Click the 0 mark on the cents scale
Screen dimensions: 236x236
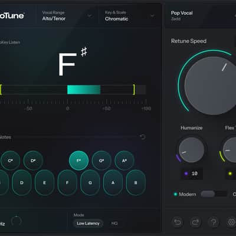click(67, 109)
